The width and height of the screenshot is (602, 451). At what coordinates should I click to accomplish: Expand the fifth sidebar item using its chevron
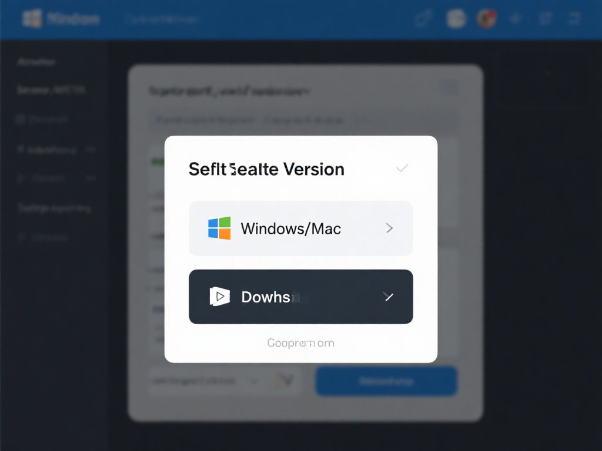91,177
